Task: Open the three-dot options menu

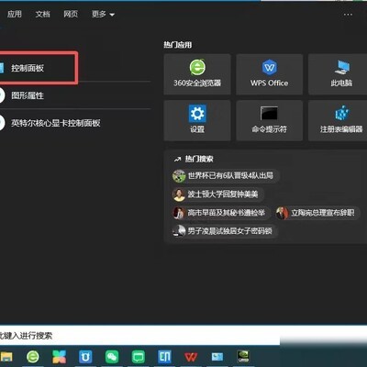Action: point(348,15)
